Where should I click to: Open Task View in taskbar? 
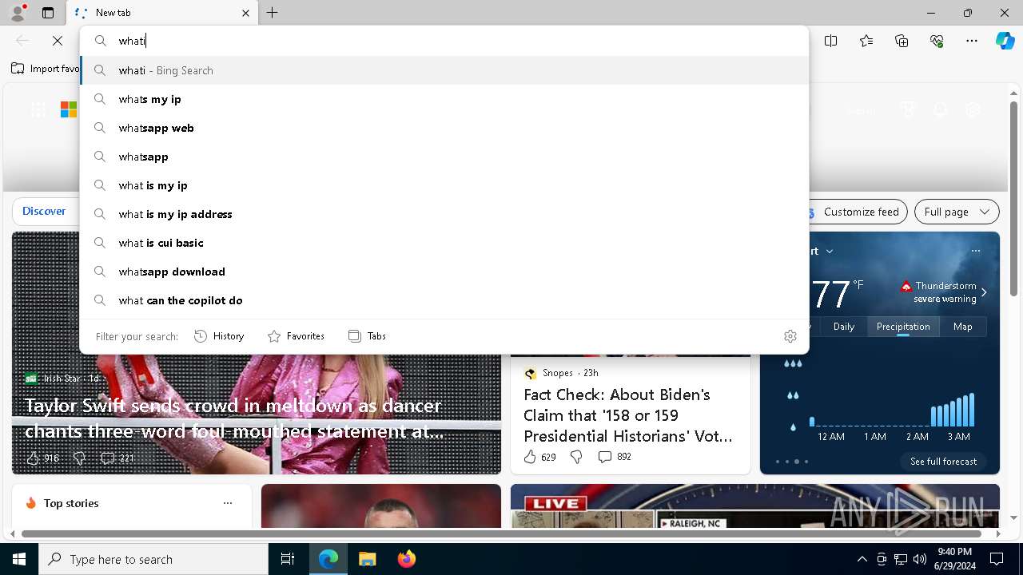[x=288, y=559]
